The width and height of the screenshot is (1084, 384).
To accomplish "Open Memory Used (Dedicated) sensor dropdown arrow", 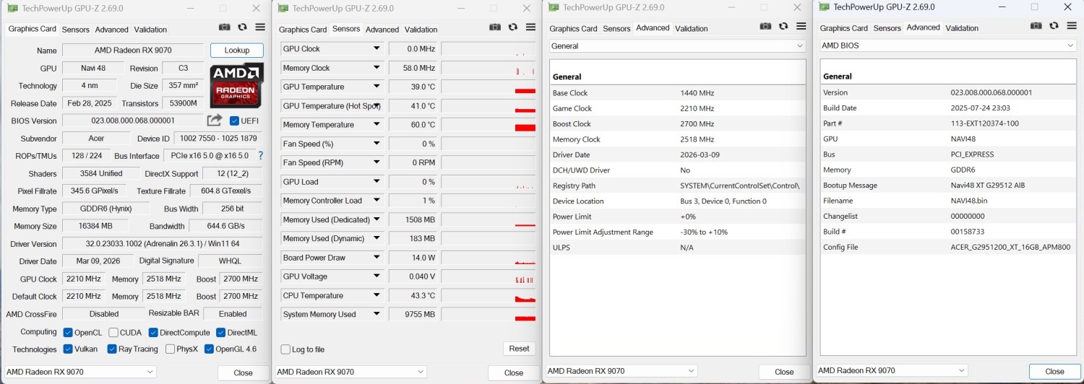I will point(377,219).
